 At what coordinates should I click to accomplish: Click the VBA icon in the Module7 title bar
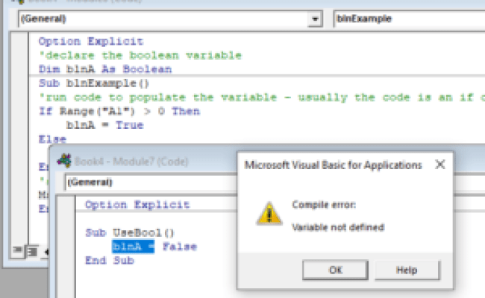tap(64, 161)
